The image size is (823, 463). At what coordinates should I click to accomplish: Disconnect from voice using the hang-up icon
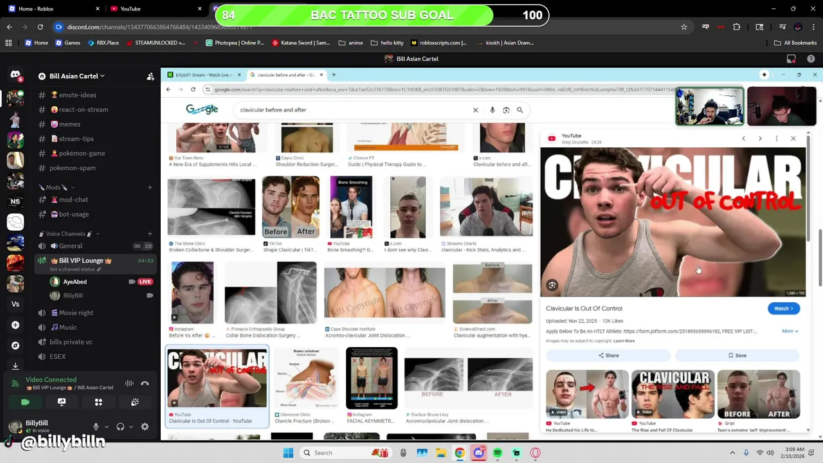145,383
